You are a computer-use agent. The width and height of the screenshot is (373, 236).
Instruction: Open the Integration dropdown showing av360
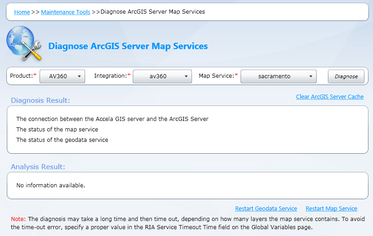click(x=162, y=76)
